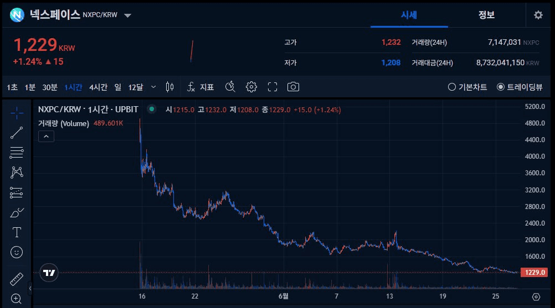Select the Text annotation tool
The width and height of the screenshot is (555, 308).
[x=17, y=232]
